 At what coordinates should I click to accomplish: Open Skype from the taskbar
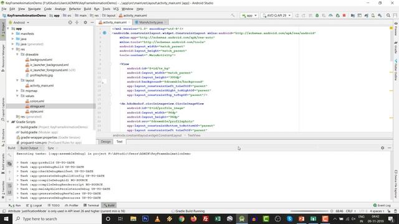pos(289,218)
